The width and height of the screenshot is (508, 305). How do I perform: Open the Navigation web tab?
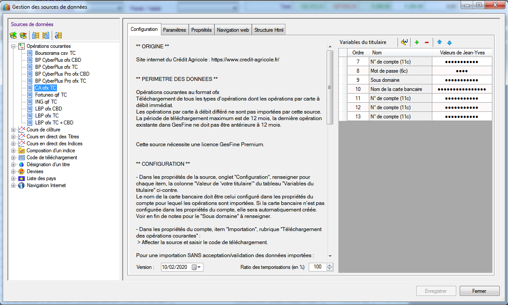tap(233, 30)
